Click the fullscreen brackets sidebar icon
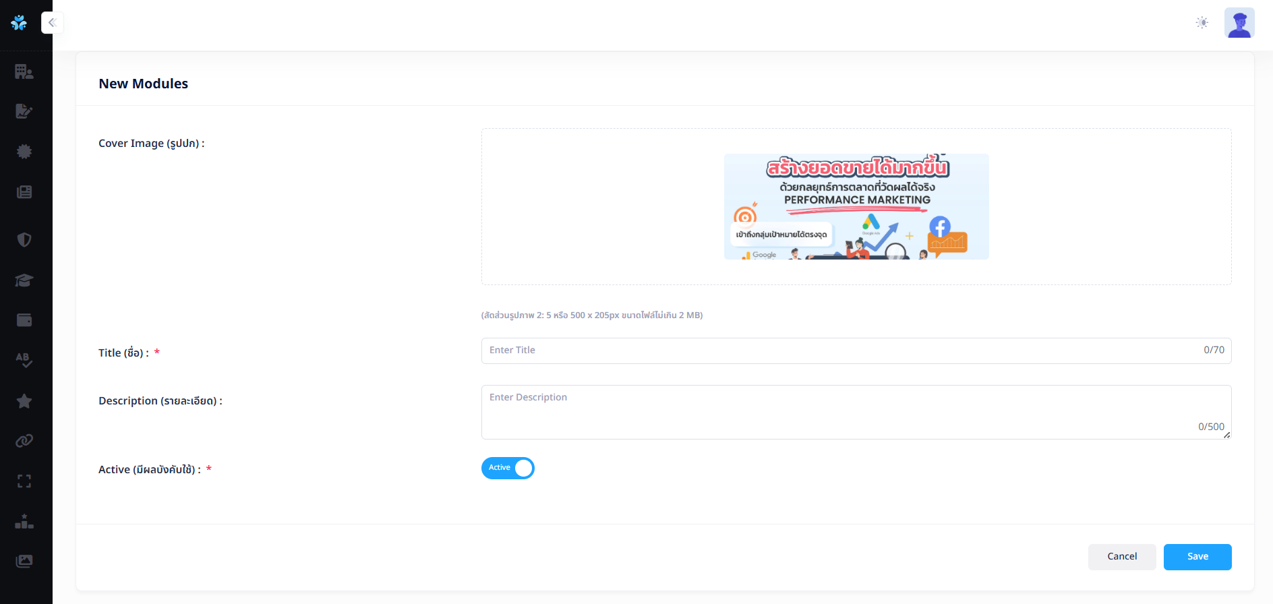Image resolution: width=1273 pixels, height=604 pixels. (24, 481)
